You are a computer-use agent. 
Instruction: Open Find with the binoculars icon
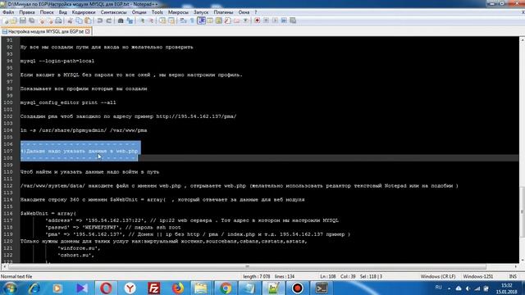(x=121, y=20)
